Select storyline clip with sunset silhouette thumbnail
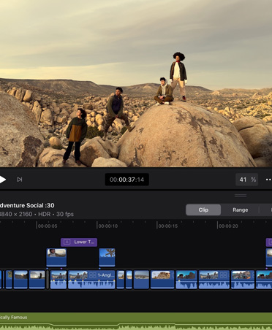The width and height of the screenshot is (272, 330). pyautogui.click(x=37, y=280)
